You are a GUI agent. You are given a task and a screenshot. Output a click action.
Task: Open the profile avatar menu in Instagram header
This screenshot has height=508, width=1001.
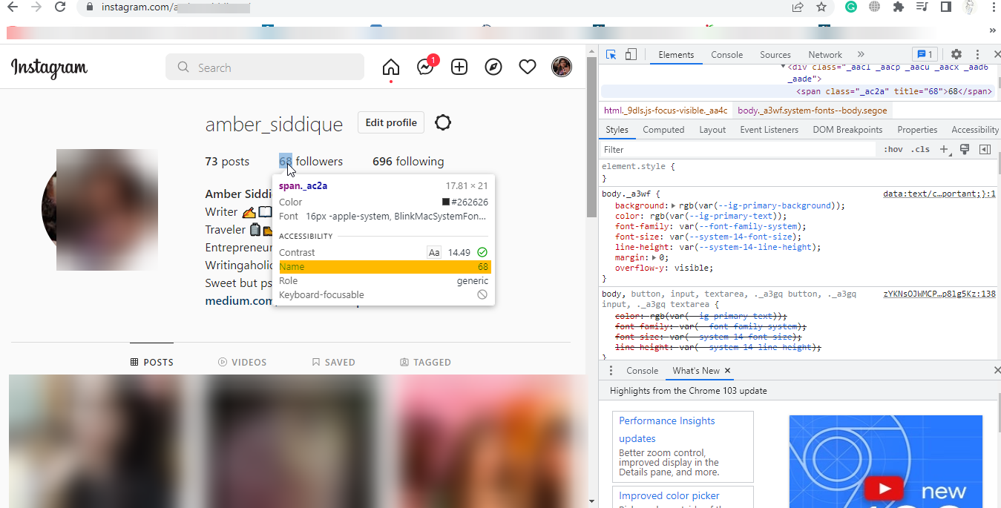[x=562, y=67]
